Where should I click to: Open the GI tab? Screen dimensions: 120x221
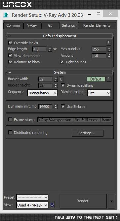[x=50, y=25]
